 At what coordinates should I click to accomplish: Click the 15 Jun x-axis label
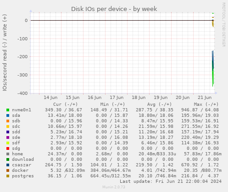(72, 98)
